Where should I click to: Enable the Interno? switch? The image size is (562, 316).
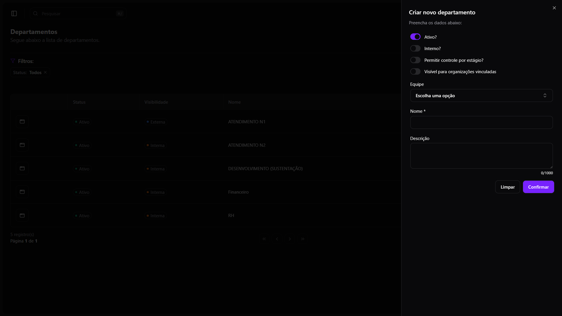click(x=415, y=48)
